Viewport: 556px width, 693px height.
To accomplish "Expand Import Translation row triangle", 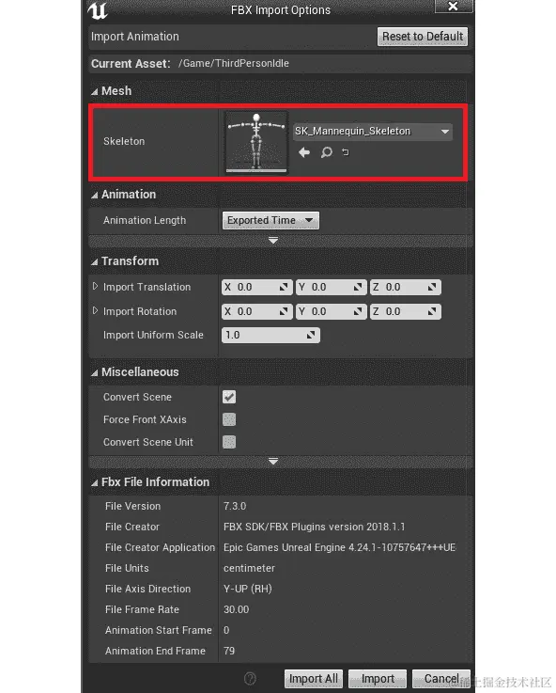I will (95, 287).
